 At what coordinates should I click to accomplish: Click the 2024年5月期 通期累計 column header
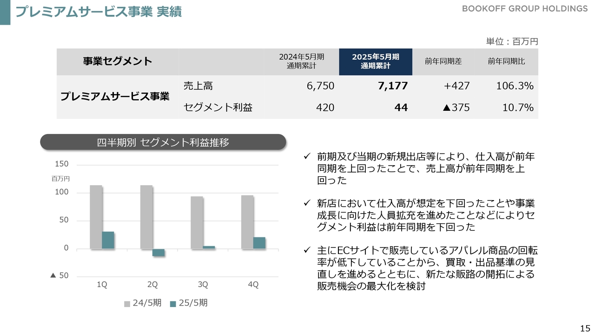[301, 61]
